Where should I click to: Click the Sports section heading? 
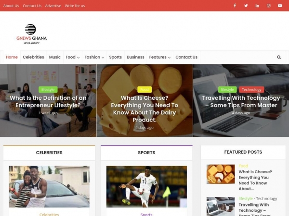tap(146, 153)
